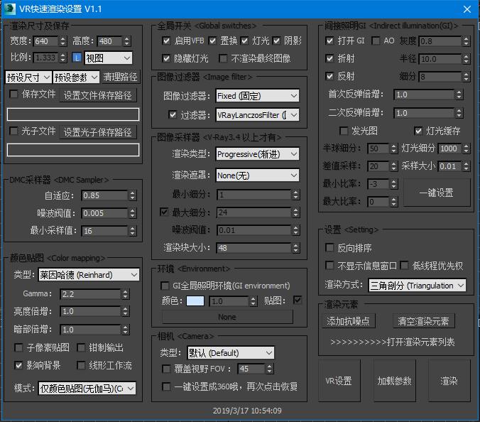
Task: Open 图像过滤器 Fixed dropdown
Action: tap(257, 96)
